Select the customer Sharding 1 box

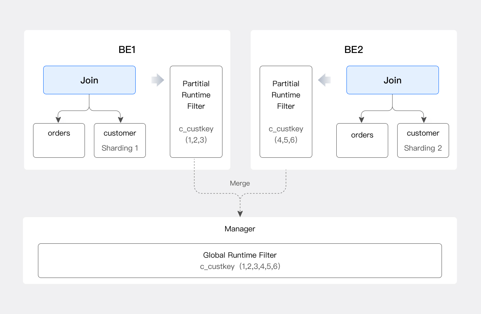pyautogui.click(x=120, y=140)
